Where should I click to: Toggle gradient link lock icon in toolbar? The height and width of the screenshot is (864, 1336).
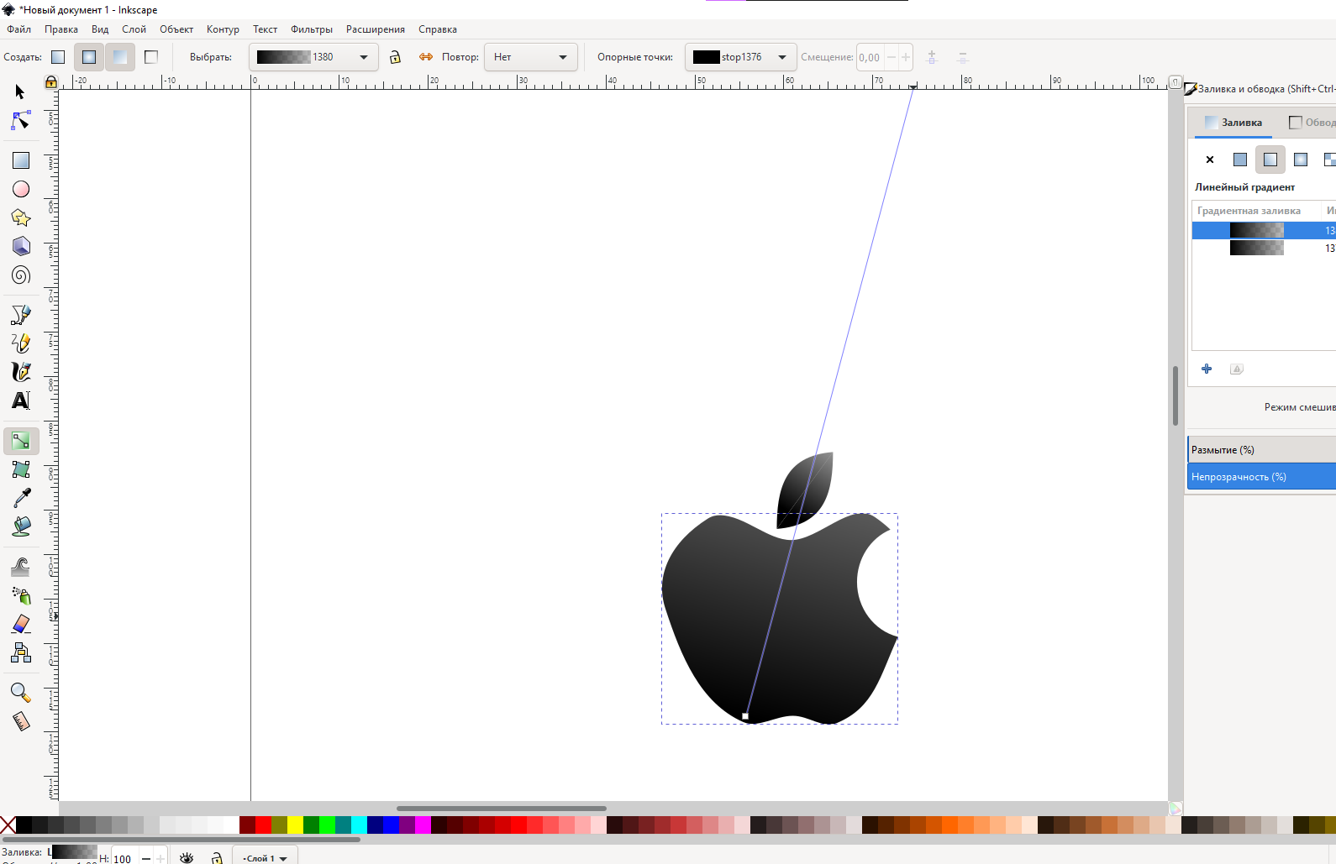point(395,57)
